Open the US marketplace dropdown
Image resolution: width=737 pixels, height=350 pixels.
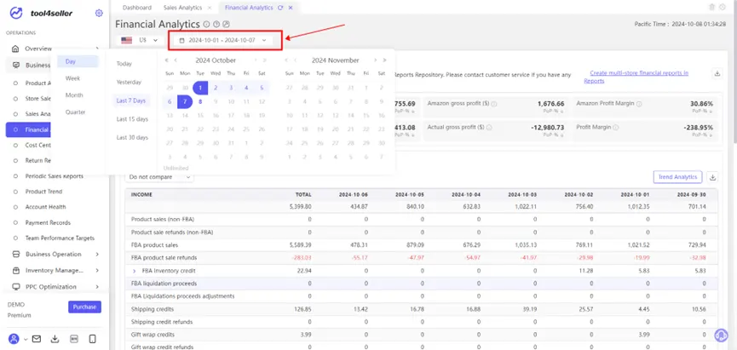(x=139, y=40)
